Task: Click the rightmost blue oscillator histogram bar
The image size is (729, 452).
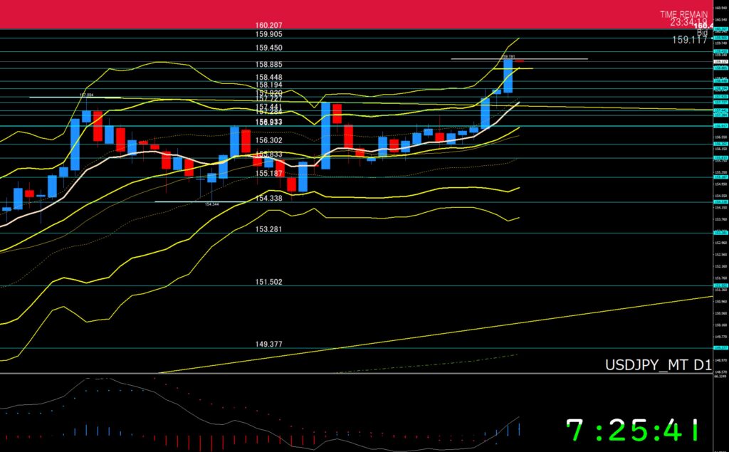Action: point(519,429)
